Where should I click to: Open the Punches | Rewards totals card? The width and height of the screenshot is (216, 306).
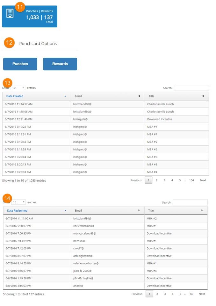(29, 16)
